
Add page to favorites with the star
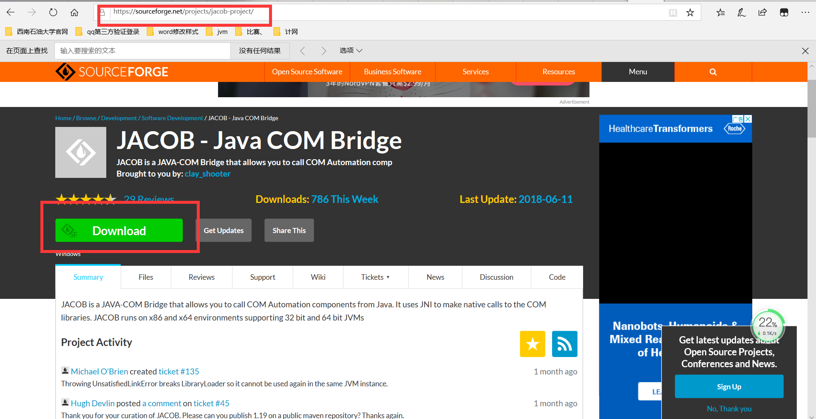pyautogui.click(x=690, y=12)
